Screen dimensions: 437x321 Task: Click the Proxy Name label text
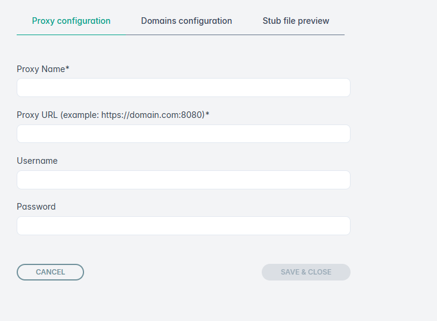pyautogui.click(x=41, y=69)
